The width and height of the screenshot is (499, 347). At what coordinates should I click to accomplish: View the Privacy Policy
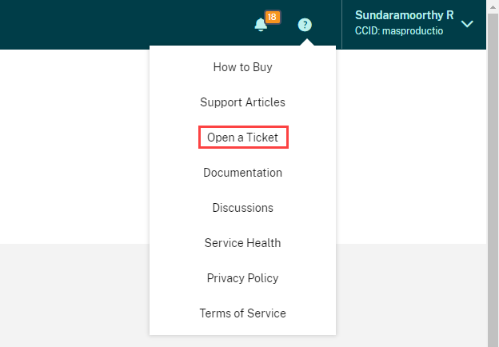(x=242, y=278)
